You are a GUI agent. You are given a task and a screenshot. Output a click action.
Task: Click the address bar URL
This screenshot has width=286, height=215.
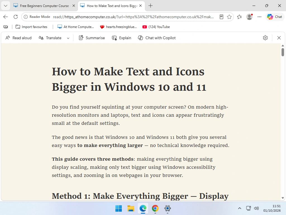(x=133, y=17)
